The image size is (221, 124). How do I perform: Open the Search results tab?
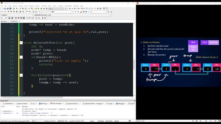[22, 103]
